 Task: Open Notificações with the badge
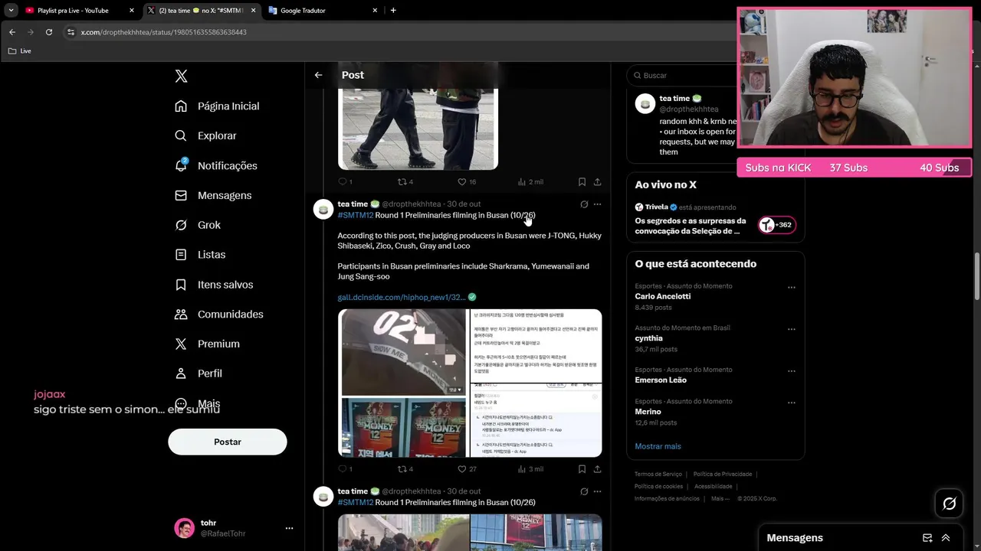tap(216, 165)
